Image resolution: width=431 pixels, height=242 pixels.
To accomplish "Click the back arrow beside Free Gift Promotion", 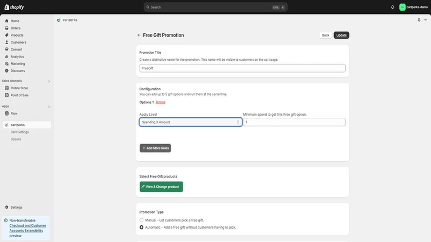I will 139,35.
